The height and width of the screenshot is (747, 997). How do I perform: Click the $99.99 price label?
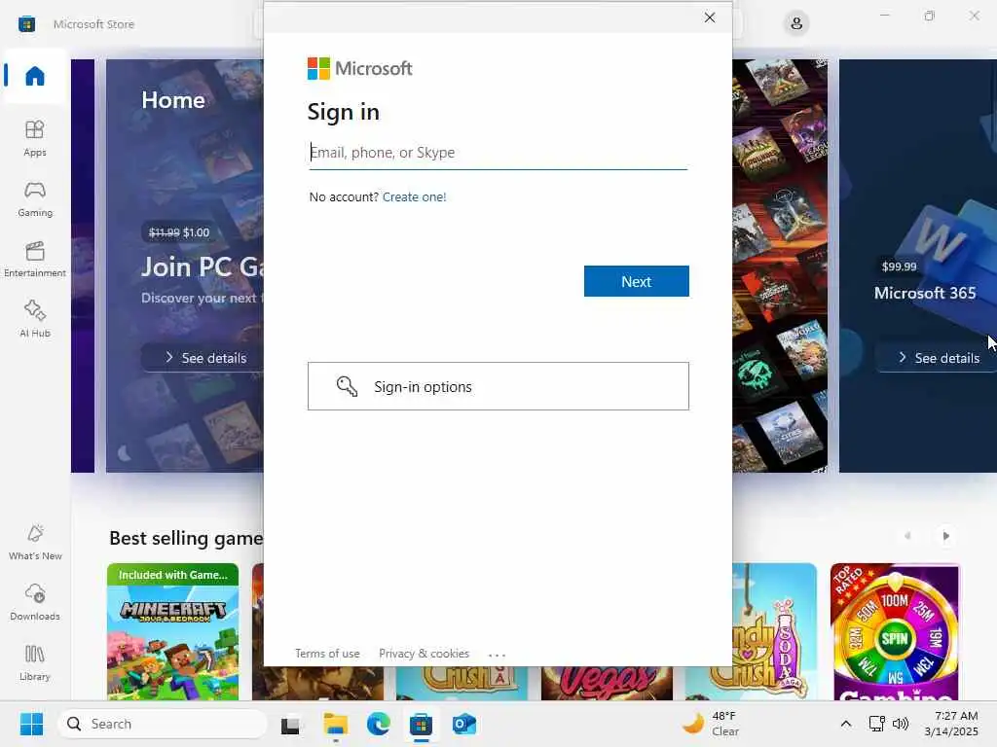coord(899,267)
